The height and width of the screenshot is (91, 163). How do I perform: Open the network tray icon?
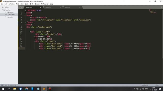(140, 89)
